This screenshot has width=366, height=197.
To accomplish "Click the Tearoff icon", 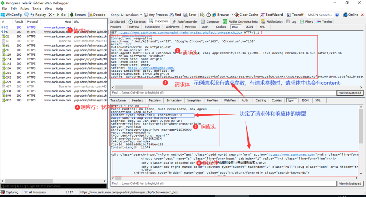I will (x=289, y=15).
